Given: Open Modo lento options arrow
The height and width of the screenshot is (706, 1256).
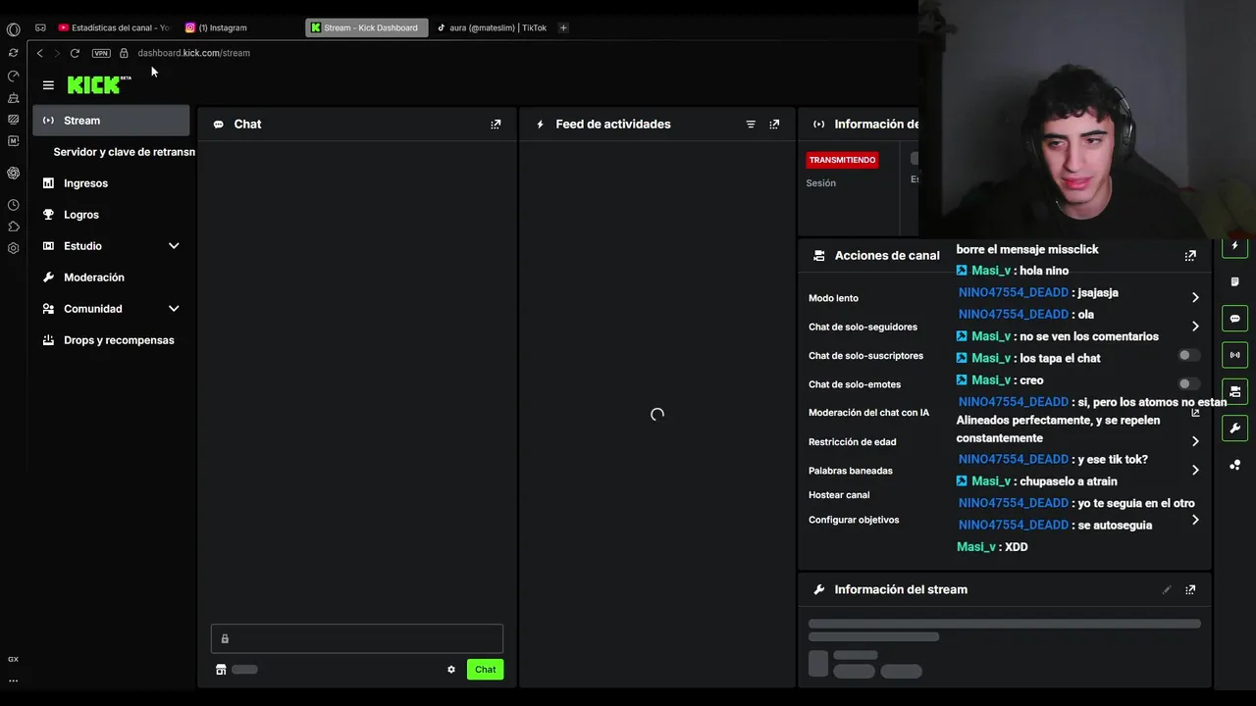Looking at the screenshot, I should [x=1195, y=297].
